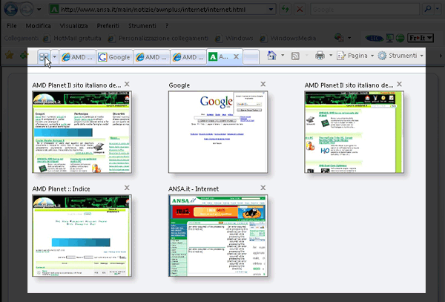Close the Google thumbnail
This screenshot has height=302, width=445.
(x=263, y=84)
